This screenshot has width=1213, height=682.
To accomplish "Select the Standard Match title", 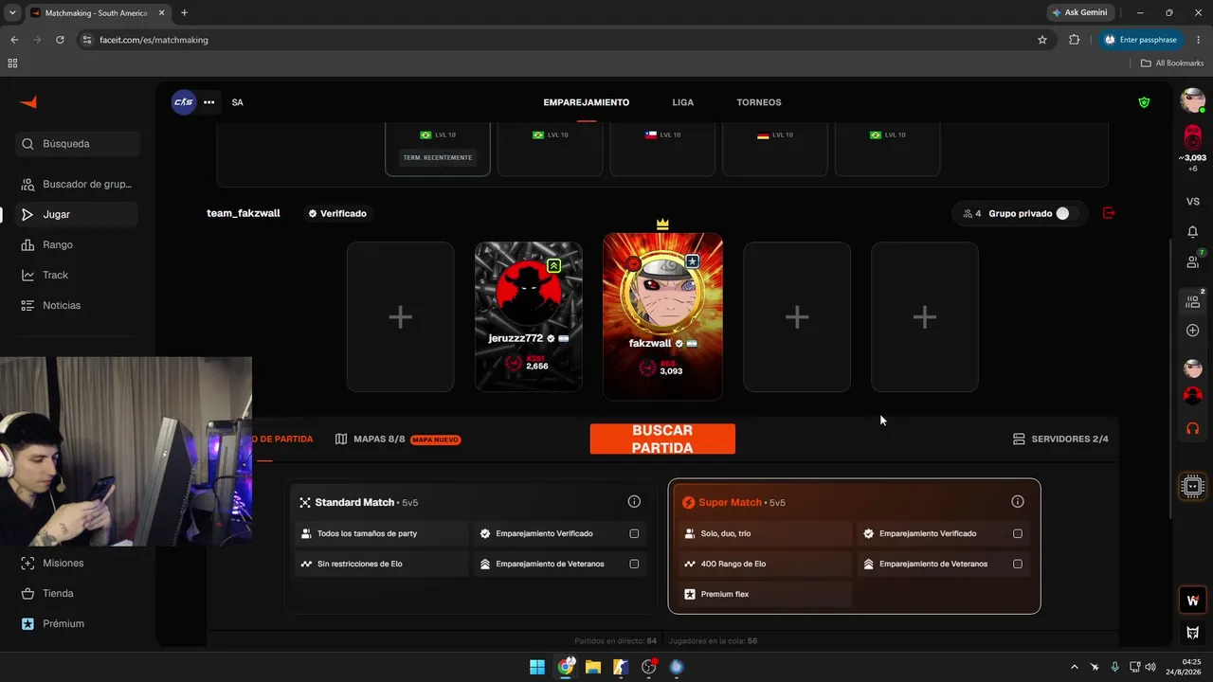I will (354, 502).
